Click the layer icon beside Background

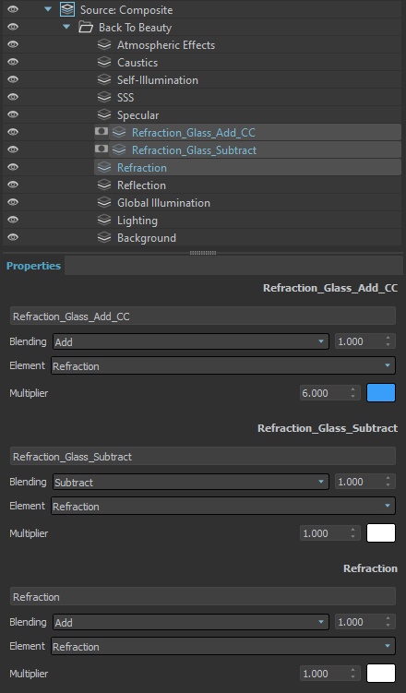pos(104,238)
